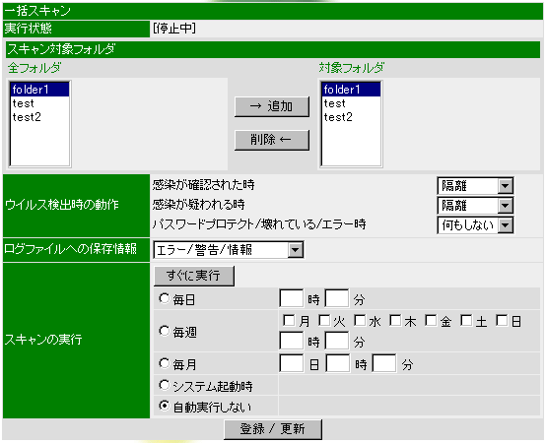Select test2 in 全フォルダ list

pyautogui.click(x=39, y=117)
